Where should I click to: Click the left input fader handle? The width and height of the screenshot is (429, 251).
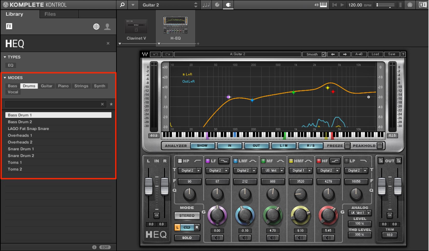click(148, 186)
